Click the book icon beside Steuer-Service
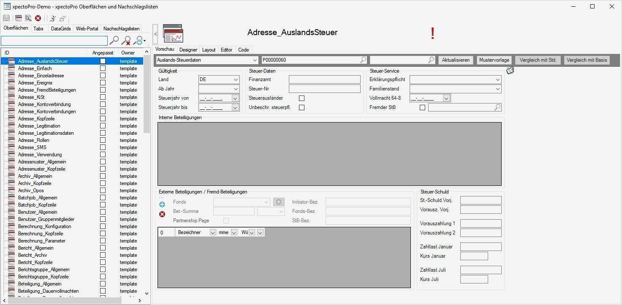The width and height of the screenshot is (622, 305). coord(510,71)
